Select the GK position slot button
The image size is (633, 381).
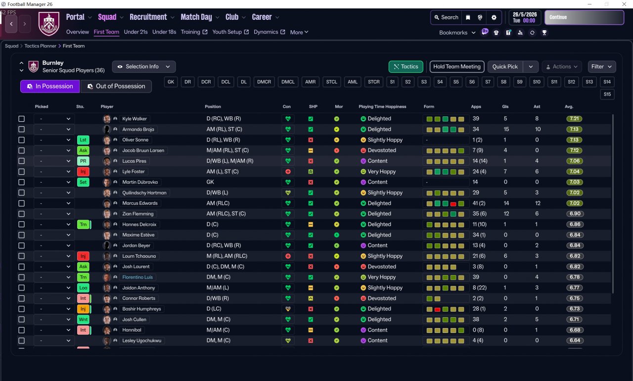(171, 82)
